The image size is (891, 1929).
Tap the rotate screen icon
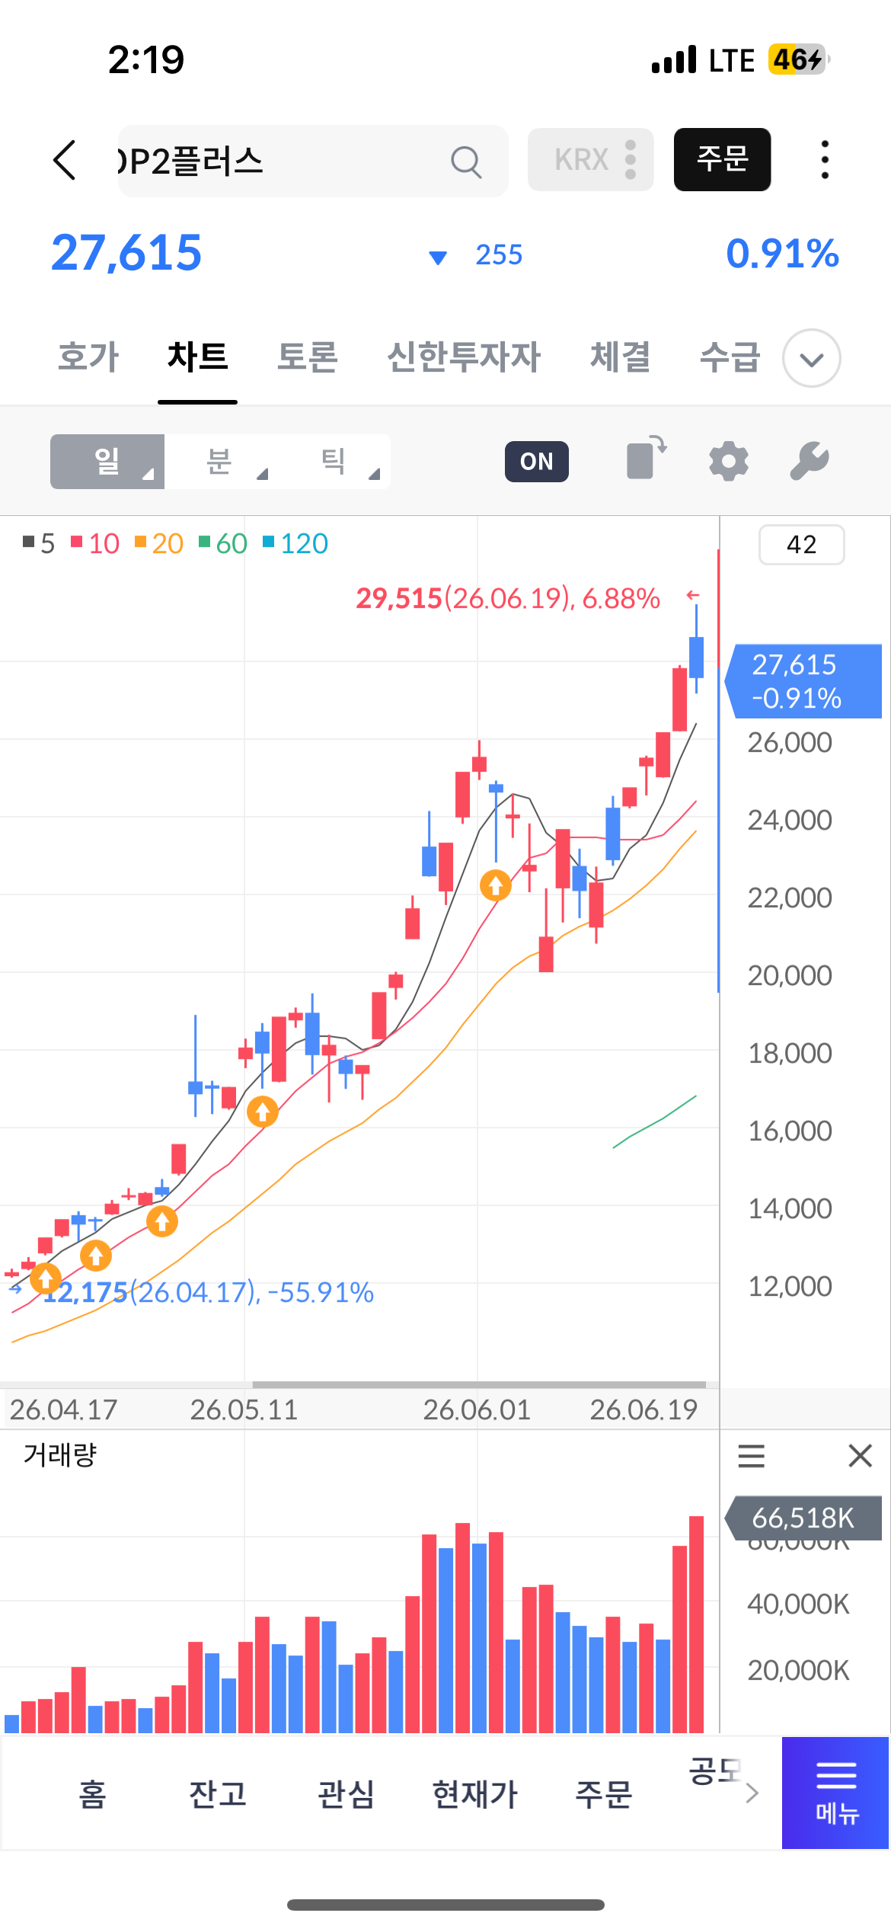[x=647, y=458]
